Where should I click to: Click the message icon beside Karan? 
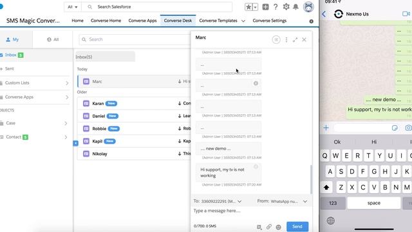point(86,104)
